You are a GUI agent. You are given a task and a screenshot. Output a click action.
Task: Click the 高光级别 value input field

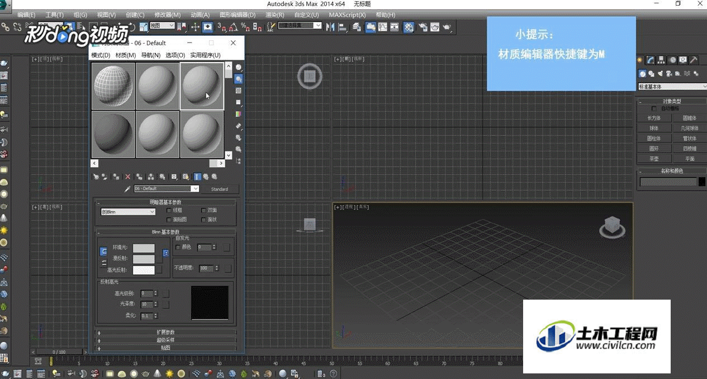(146, 293)
